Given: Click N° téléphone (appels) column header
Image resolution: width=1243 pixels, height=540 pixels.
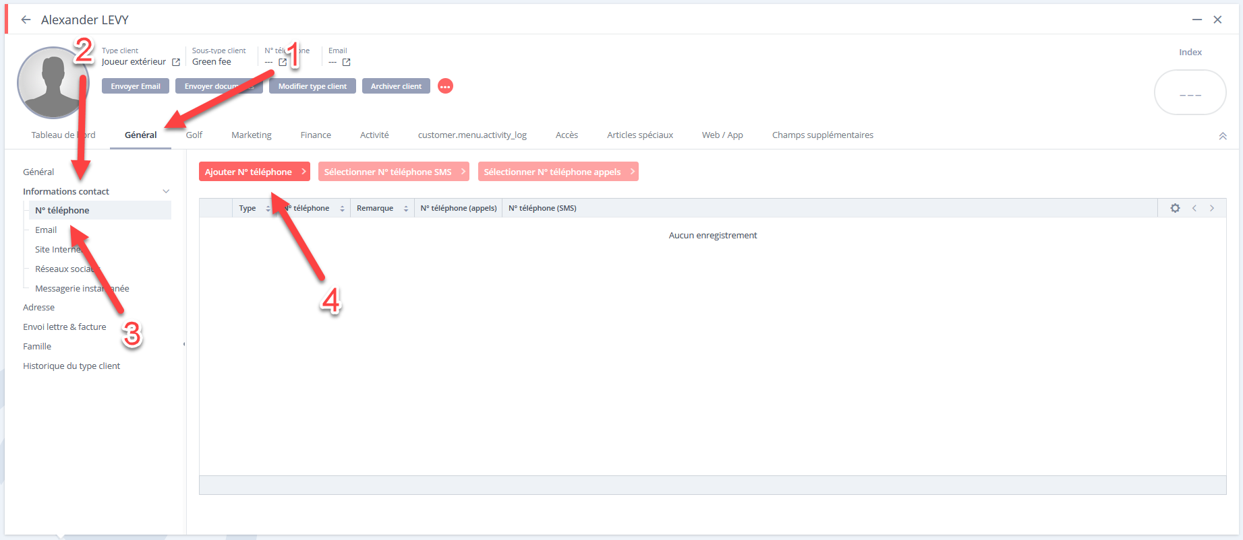Looking at the screenshot, I should pyautogui.click(x=459, y=208).
